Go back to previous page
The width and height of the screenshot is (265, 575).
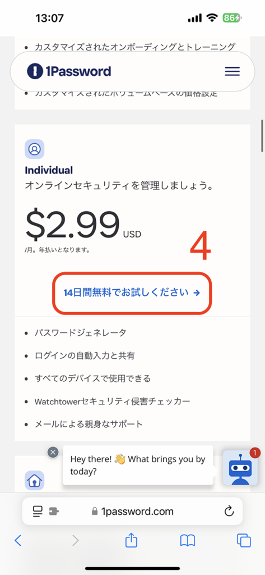(17, 540)
